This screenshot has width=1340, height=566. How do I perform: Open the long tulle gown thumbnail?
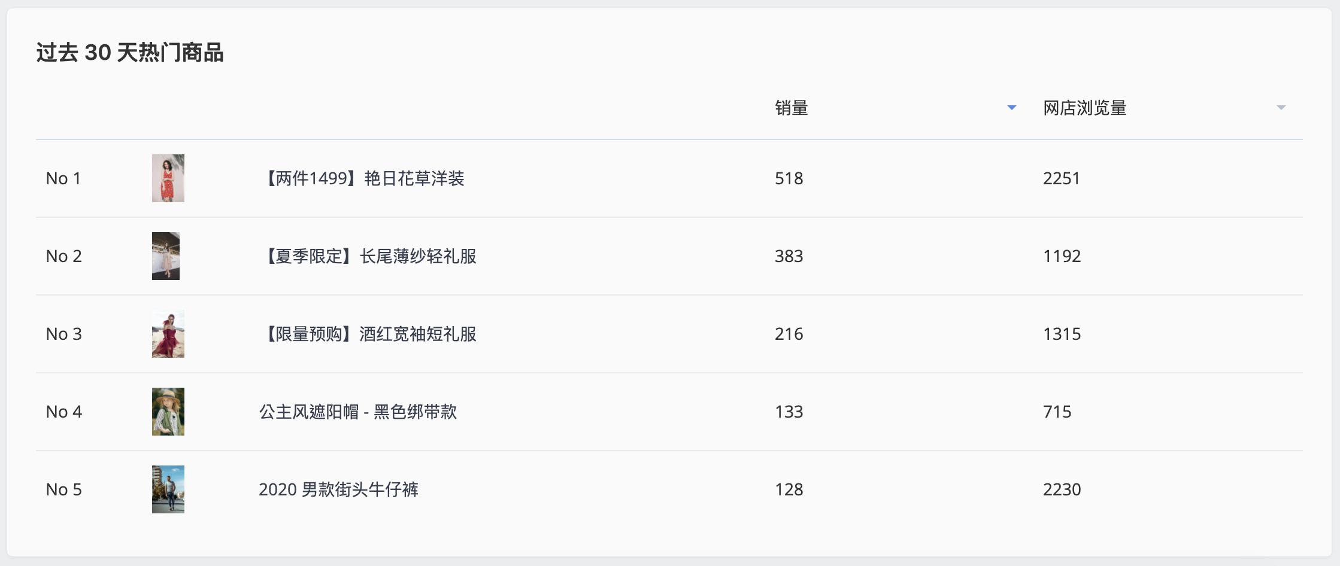point(166,256)
